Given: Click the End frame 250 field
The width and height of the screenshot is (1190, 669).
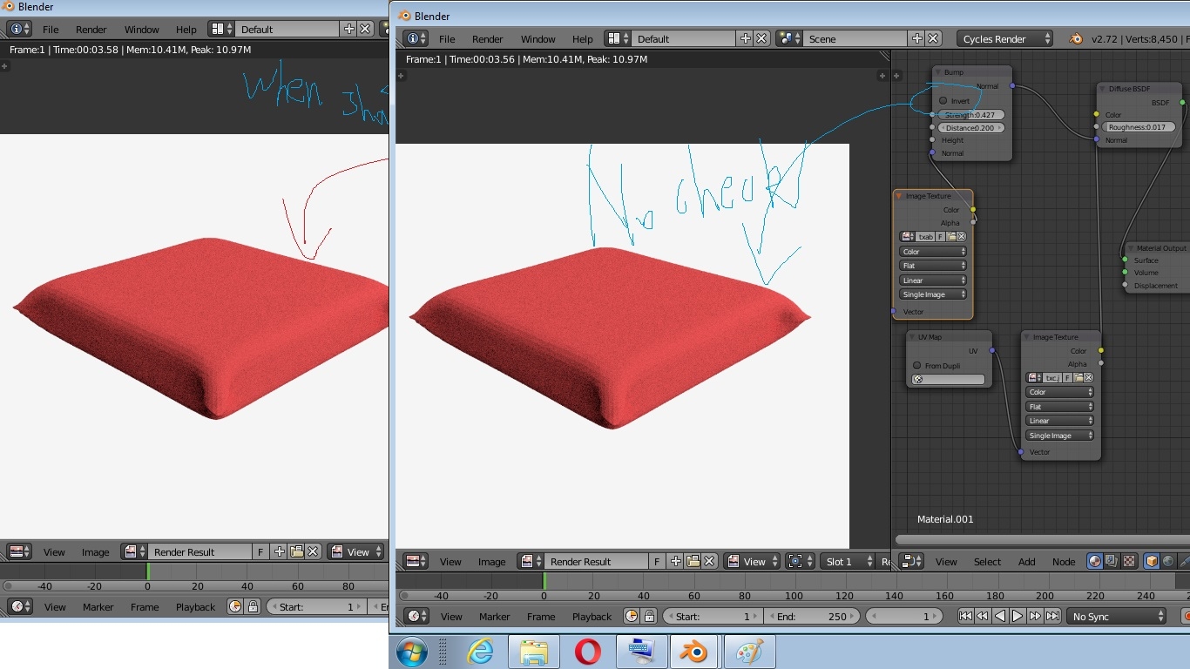Looking at the screenshot, I should coord(812,617).
